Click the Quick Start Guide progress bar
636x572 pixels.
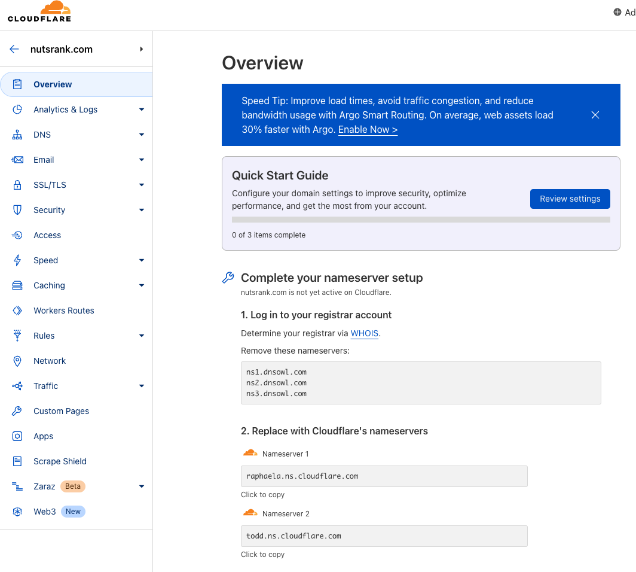[421, 220]
